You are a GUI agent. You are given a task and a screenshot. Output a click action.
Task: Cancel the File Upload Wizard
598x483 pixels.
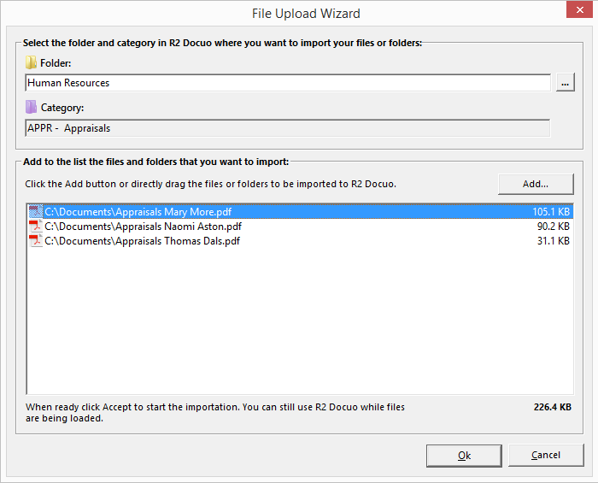click(x=546, y=455)
